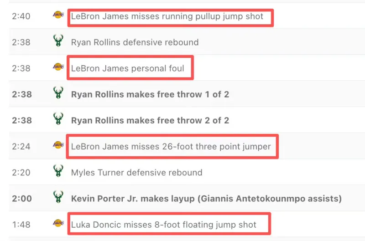Click the Bucks logo next to Myles Turner rebound

[57, 173]
